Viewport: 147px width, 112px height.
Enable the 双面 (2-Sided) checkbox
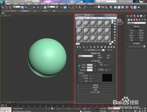(106, 55)
